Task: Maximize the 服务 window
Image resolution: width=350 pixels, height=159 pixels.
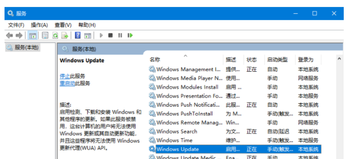Action: 315,14
